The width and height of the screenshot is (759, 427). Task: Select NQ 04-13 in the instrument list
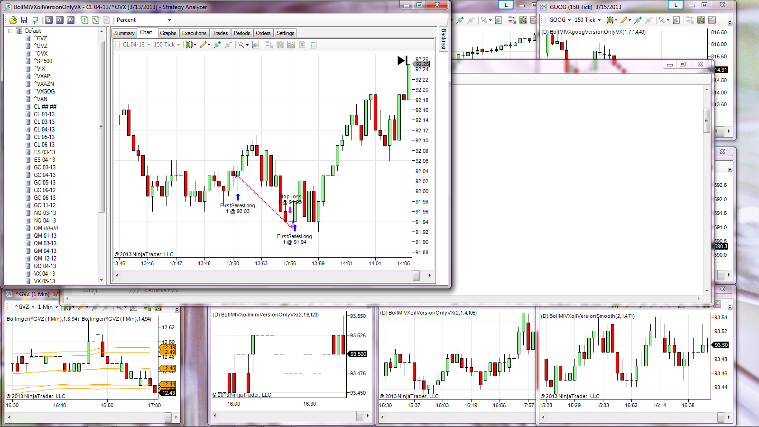click(45, 221)
